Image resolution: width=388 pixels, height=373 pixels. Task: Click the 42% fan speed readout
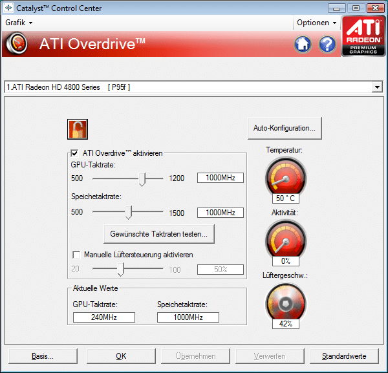[x=286, y=324]
